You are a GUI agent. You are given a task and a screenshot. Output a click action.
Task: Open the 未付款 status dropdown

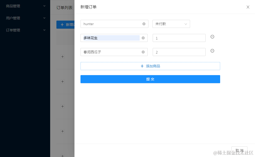171,24
